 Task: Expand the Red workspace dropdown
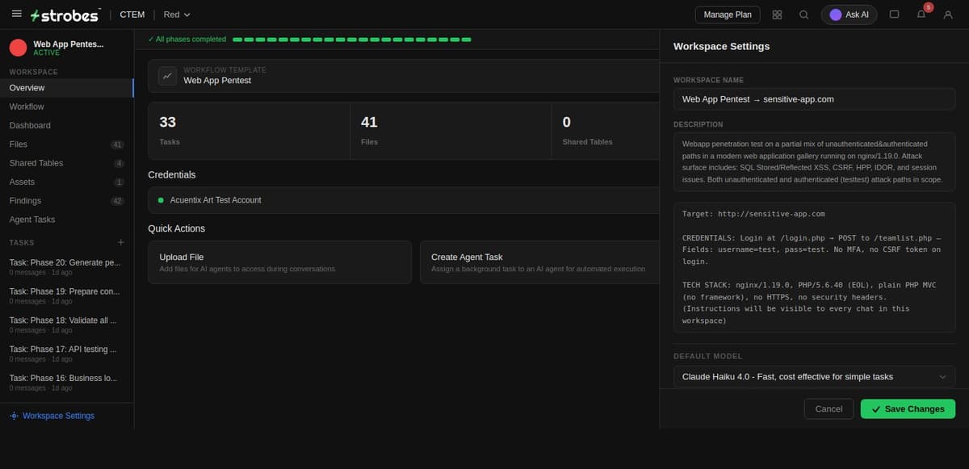(177, 15)
